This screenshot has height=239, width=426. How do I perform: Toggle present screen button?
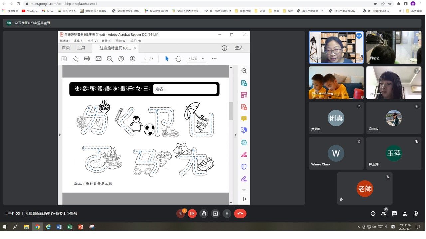(x=215, y=214)
